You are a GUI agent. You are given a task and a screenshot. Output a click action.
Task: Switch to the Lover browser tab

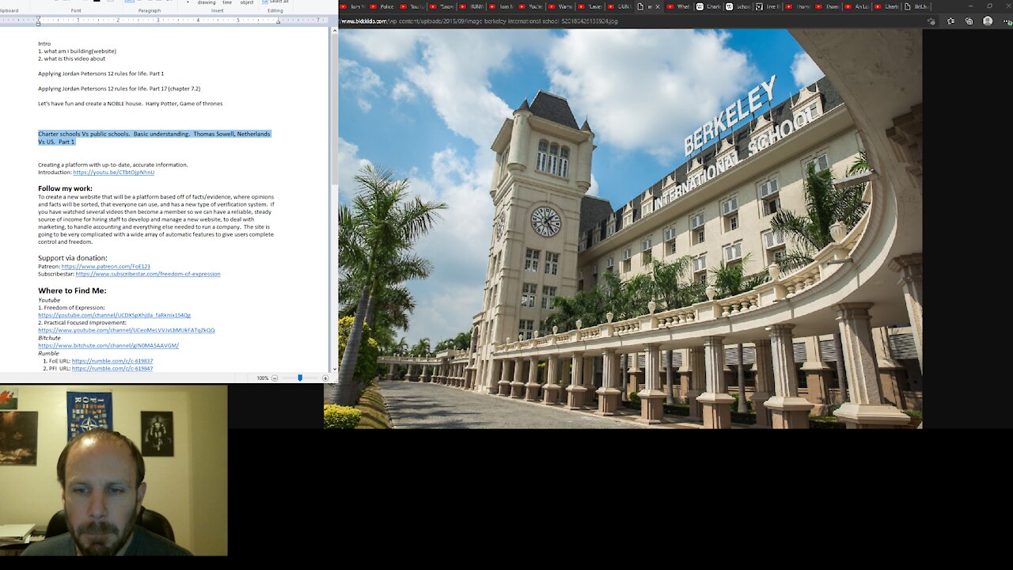[590, 6]
